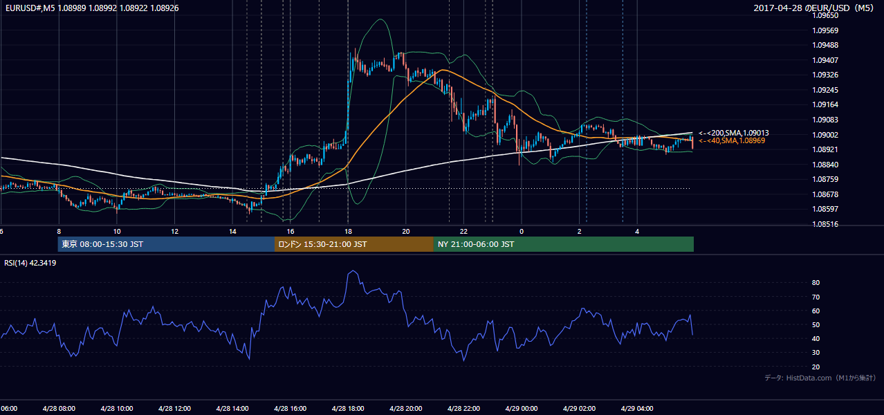
Task: Click the RSI 30 level label
Action: tap(816, 352)
